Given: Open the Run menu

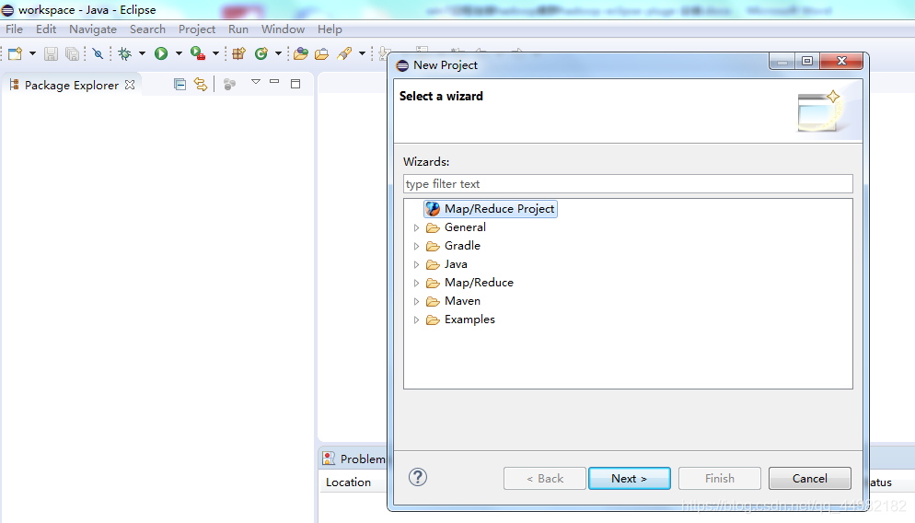Looking at the screenshot, I should click(x=238, y=29).
